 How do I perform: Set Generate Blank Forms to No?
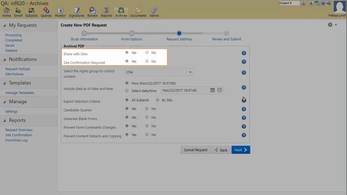(147, 117)
